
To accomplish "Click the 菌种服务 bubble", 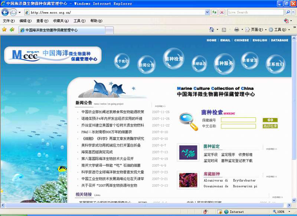I will click(x=224, y=63).
